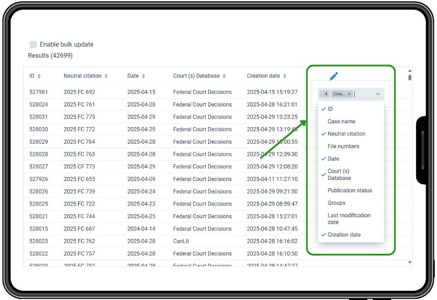Enable bulk update checkbox
The width and height of the screenshot is (437, 300).
[33, 44]
